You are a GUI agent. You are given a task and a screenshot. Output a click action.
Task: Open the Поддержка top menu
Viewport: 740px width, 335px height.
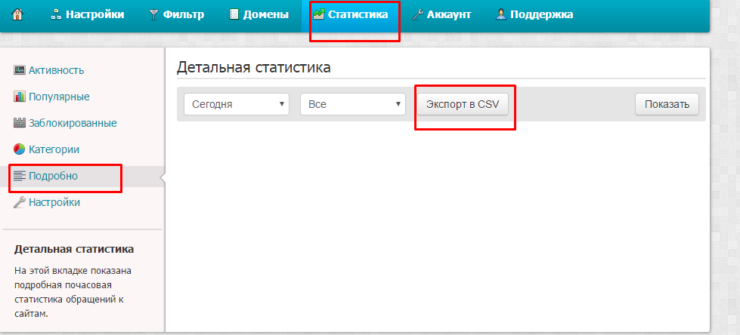coord(542,14)
